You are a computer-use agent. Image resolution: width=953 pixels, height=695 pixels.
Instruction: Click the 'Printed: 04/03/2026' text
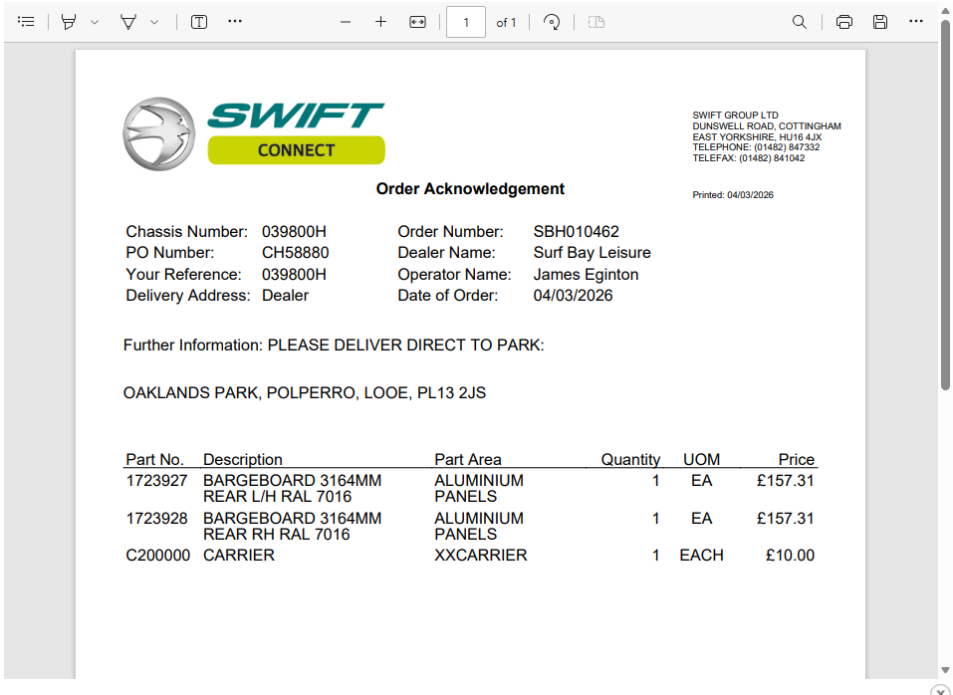tap(733, 195)
